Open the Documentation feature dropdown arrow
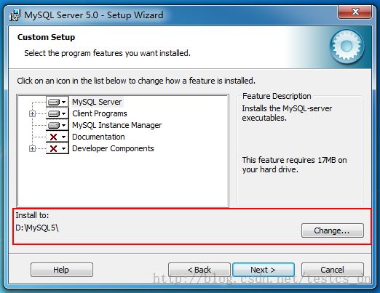This screenshot has width=380, height=293. (x=63, y=137)
